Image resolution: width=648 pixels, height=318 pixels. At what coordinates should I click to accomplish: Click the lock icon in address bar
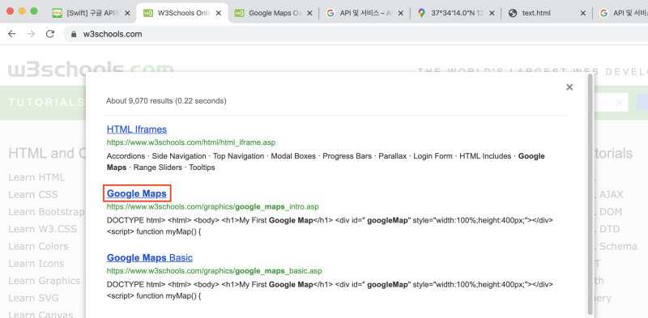click(75, 34)
